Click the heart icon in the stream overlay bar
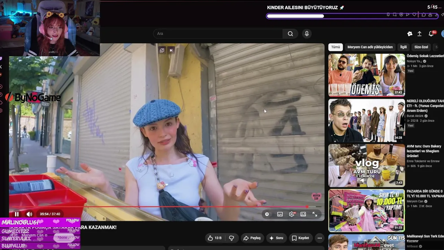 click(x=414, y=15)
